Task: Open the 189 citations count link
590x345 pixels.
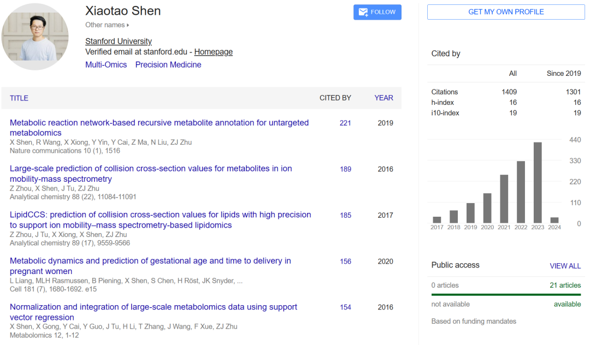Action: click(x=345, y=169)
